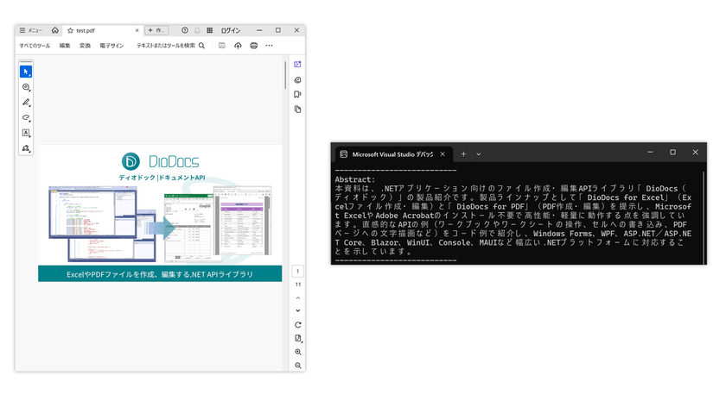Click the highlighter pen tool in left toolbar

[x=26, y=102]
